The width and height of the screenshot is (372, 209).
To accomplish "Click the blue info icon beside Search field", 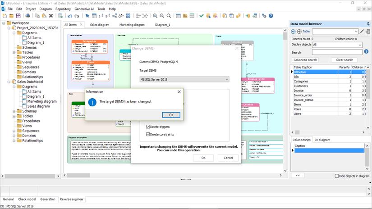I will pyautogui.click(x=366, y=51).
